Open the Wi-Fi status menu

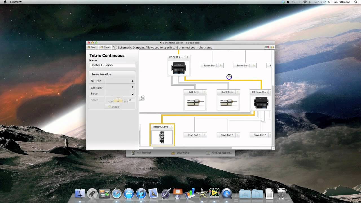tap(305, 2)
